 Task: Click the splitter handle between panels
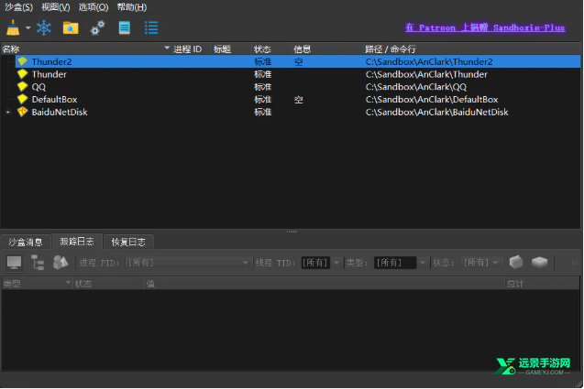click(292, 232)
